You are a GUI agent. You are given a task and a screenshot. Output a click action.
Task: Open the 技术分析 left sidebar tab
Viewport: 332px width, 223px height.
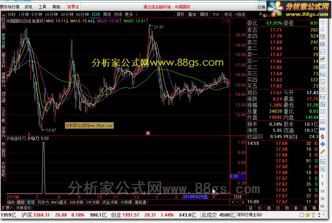pyautogui.click(x=3, y=41)
